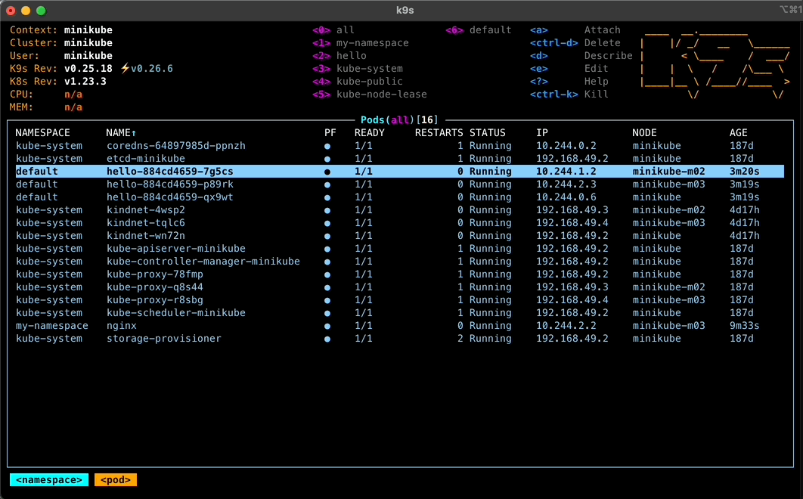The image size is (803, 499).
Task: Click the port-forward dot for etcd-minikube
Action: (327, 159)
